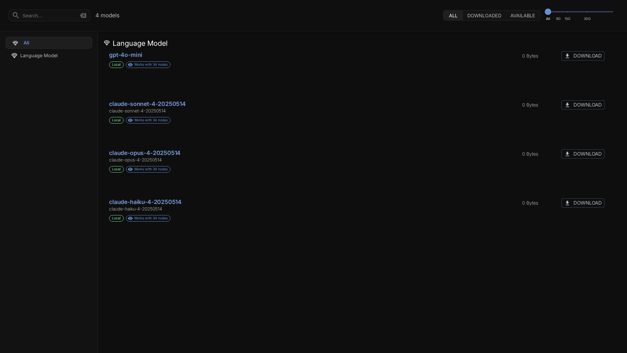The image size is (627, 353).
Task: Download the claude-opus-4-20250514 model
Action: pos(583,154)
